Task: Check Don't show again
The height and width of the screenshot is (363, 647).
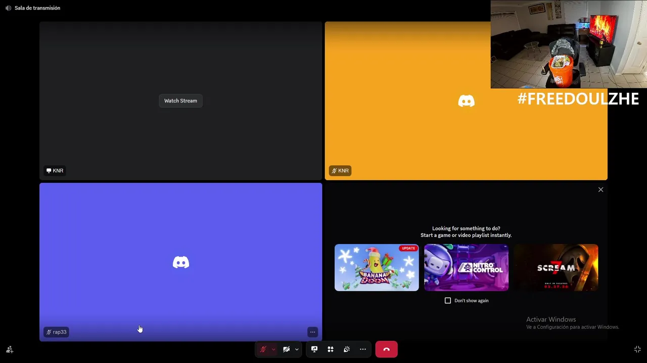Action: (x=448, y=300)
